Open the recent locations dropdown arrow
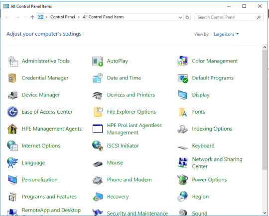 25,17
